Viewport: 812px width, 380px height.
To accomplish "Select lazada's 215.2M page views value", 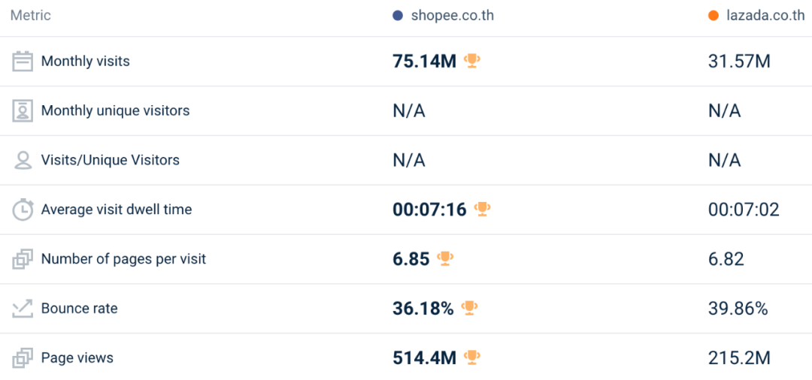I will pos(739,358).
